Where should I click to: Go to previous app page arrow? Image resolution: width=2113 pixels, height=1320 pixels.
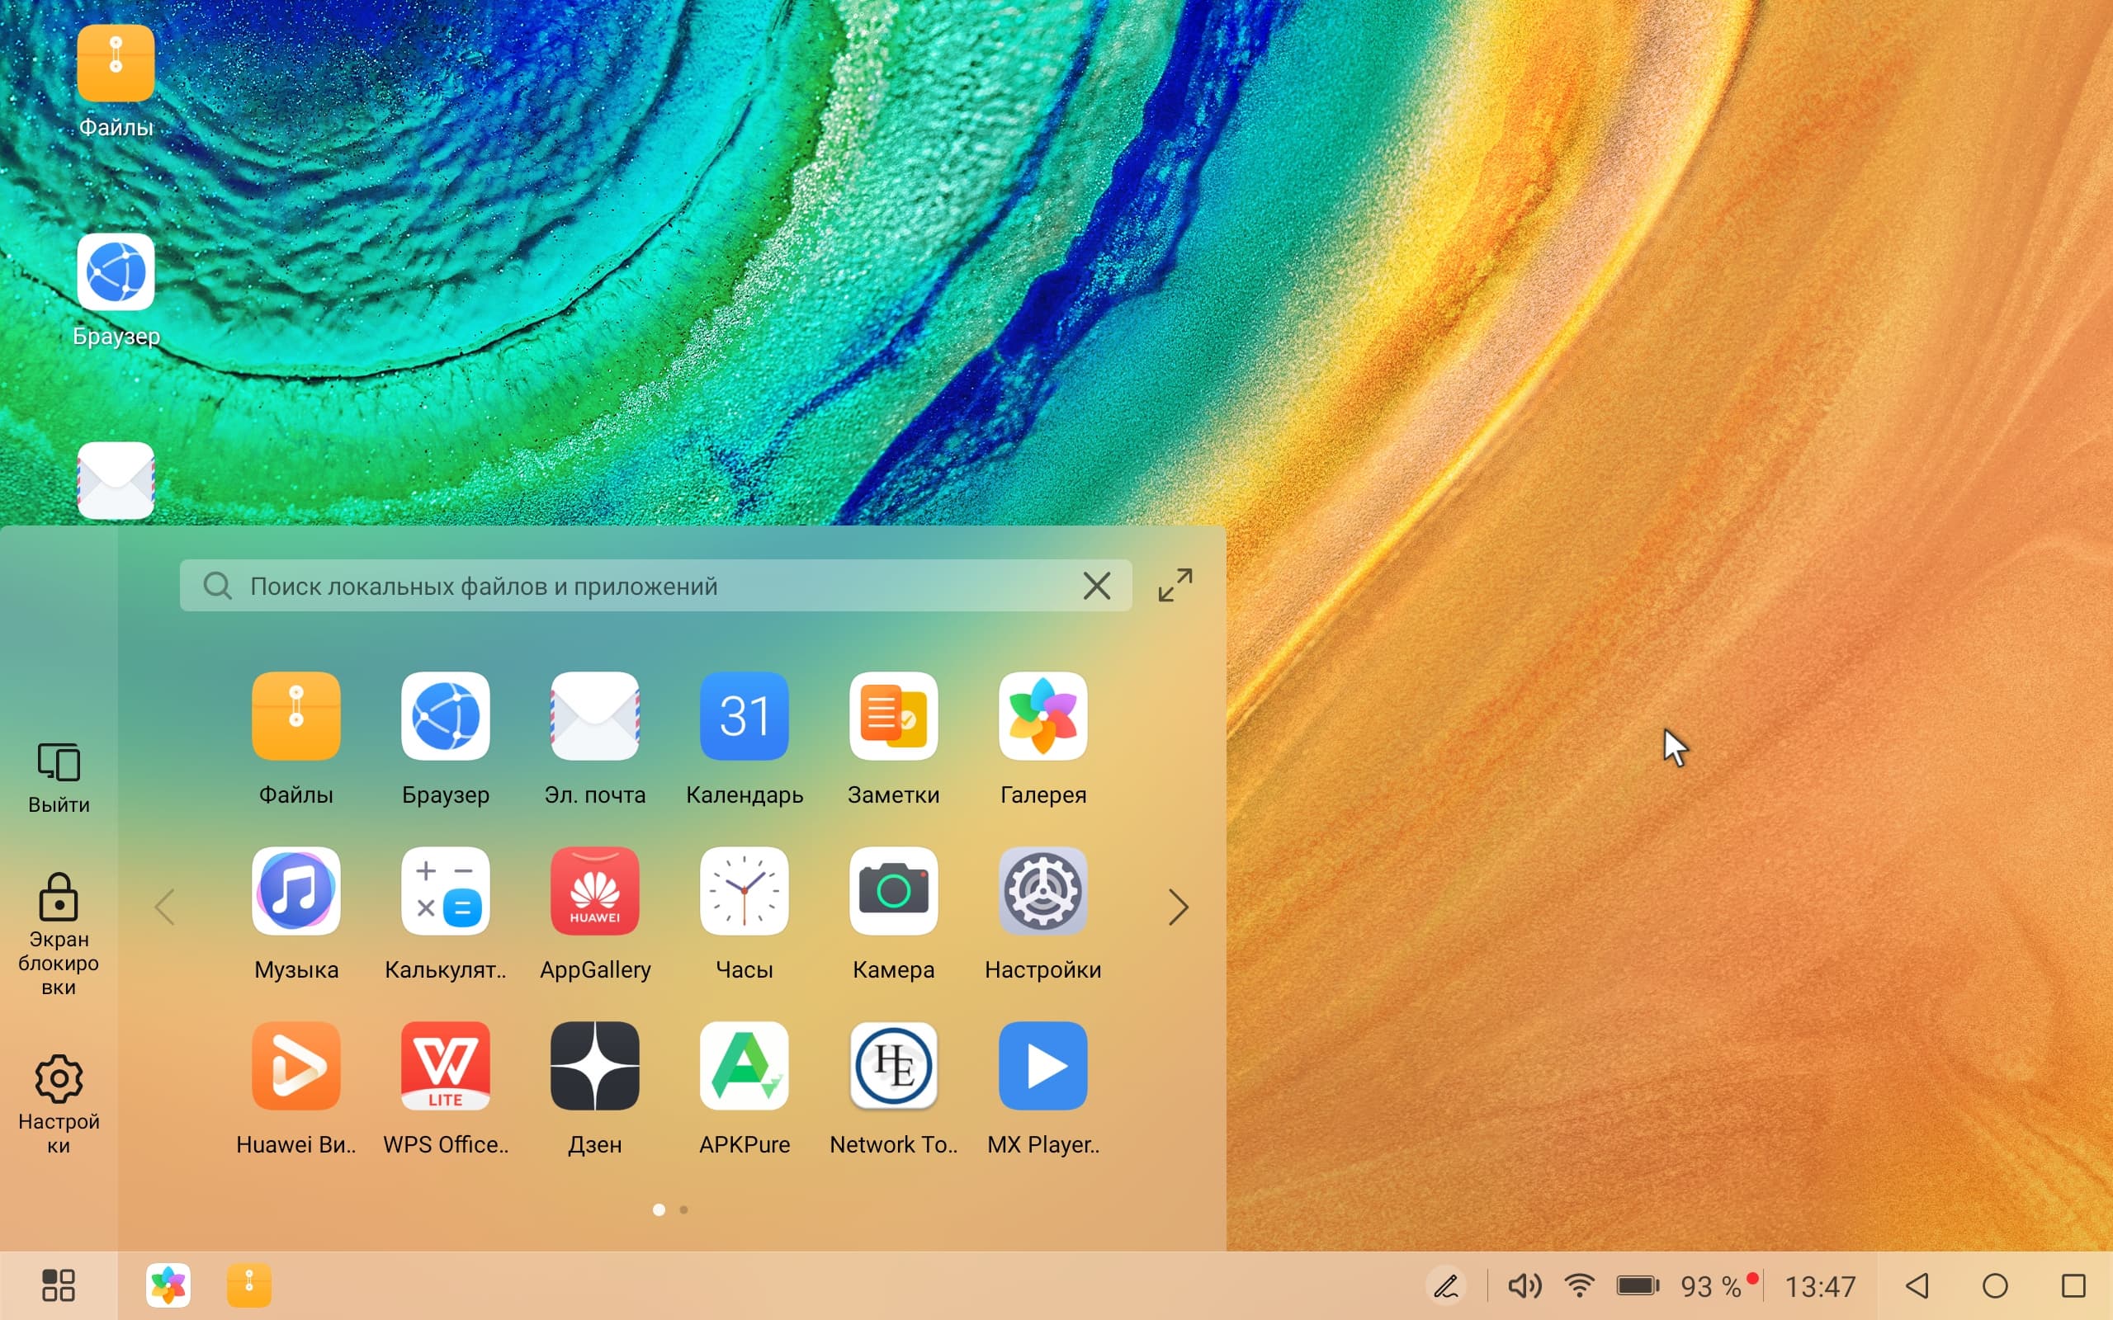tap(165, 907)
